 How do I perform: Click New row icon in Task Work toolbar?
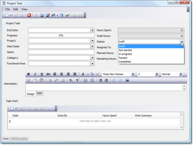point(12,108)
